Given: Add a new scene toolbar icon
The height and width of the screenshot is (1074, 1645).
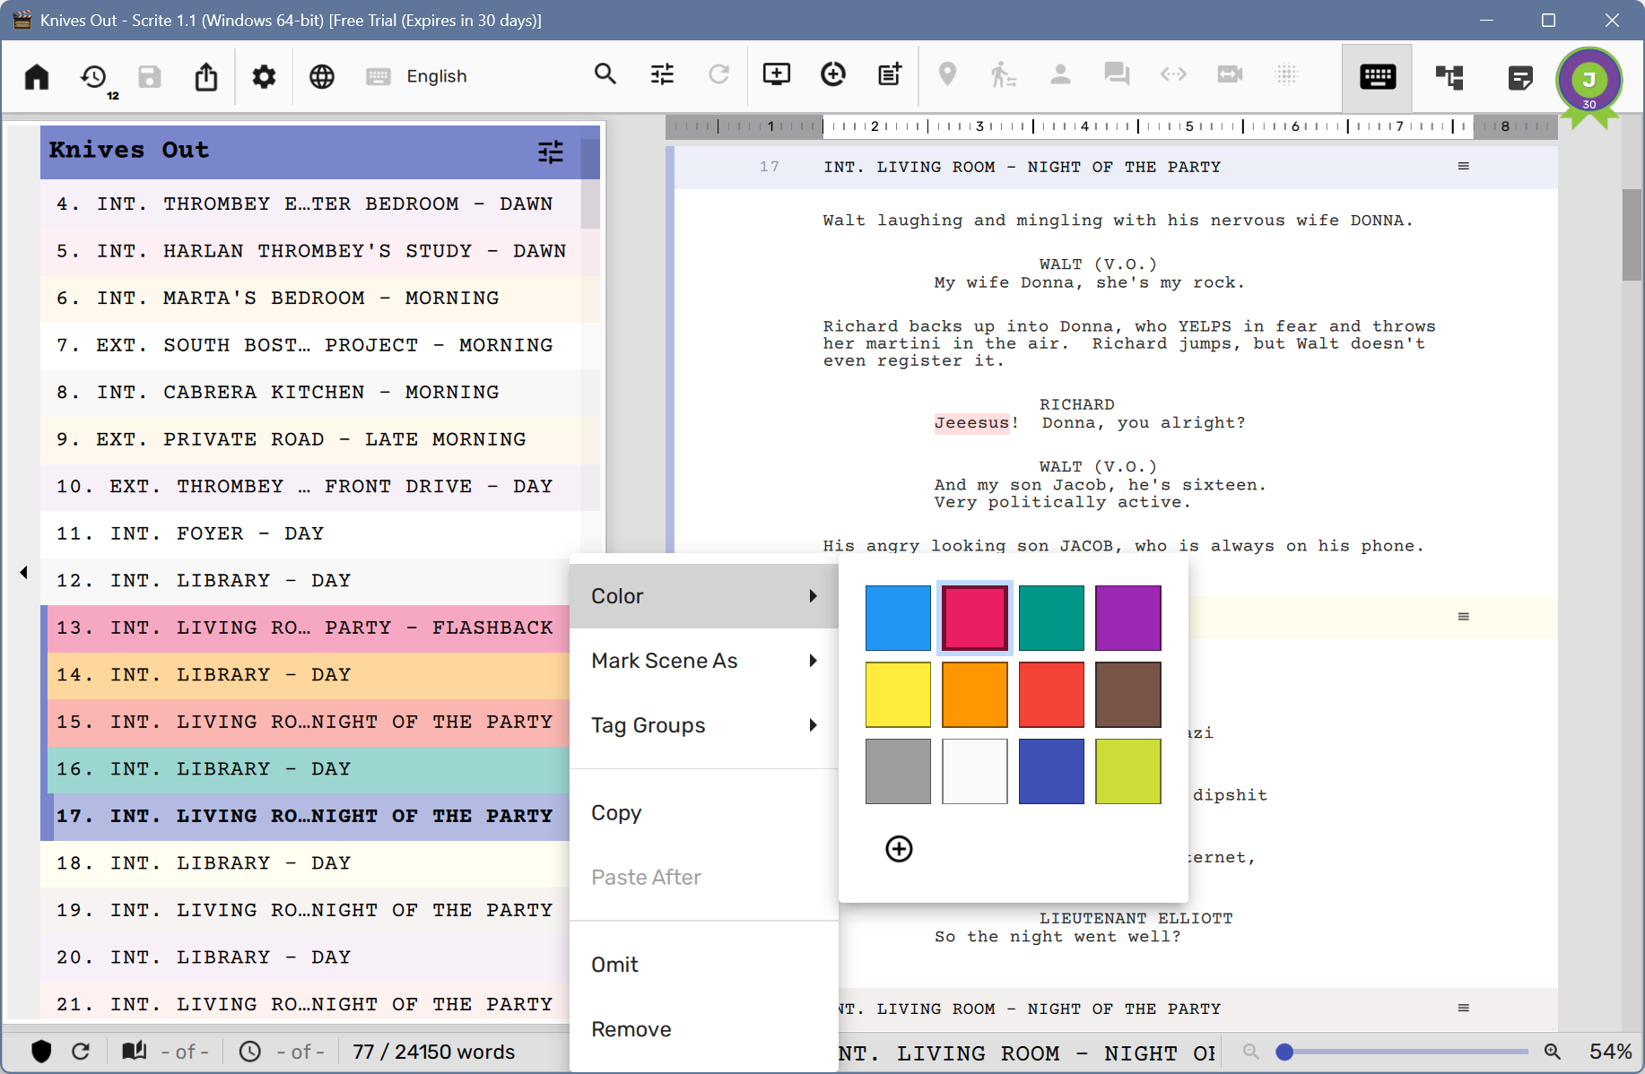Looking at the screenshot, I should tap(777, 74).
